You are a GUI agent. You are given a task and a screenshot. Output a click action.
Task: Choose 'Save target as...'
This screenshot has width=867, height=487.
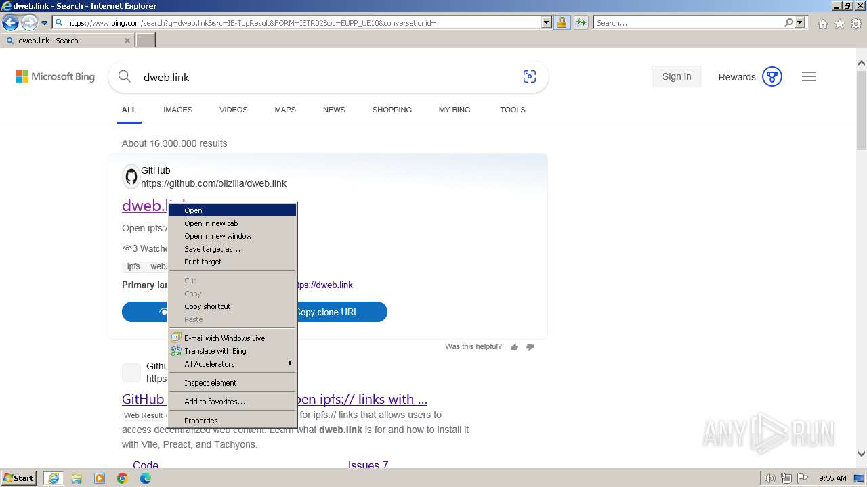pos(232,249)
